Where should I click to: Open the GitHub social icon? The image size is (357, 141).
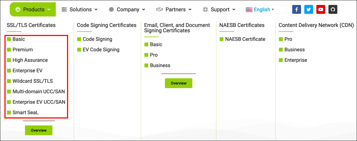click(333, 9)
